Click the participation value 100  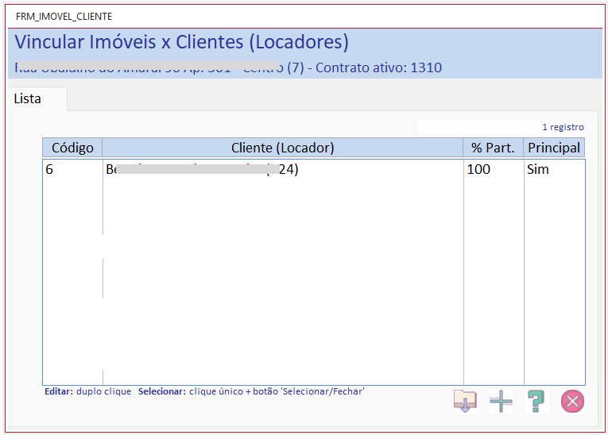click(x=478, y=169)
